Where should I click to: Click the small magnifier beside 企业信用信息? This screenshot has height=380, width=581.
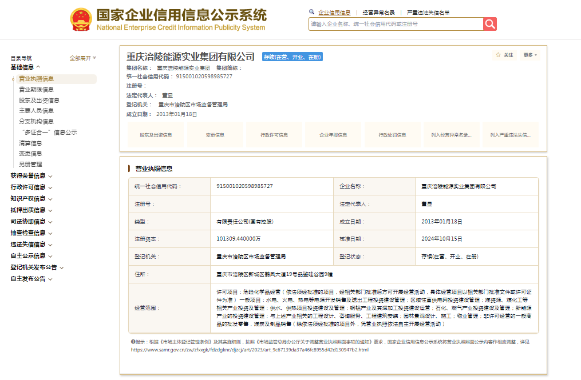coord(311,12)
